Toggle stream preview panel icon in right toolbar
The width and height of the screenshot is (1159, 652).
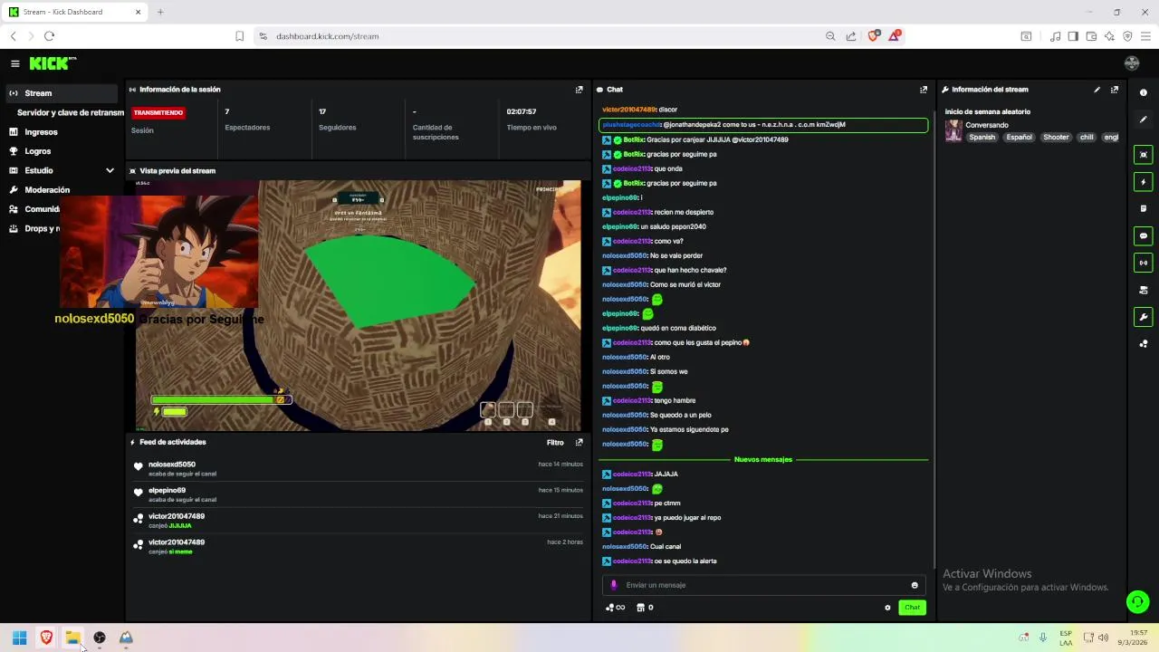1143,155
